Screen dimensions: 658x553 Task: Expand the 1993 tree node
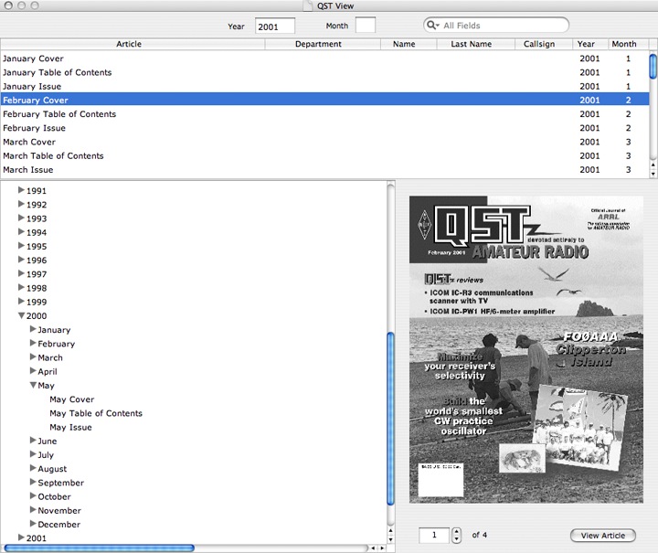click(x=21, y=218)
